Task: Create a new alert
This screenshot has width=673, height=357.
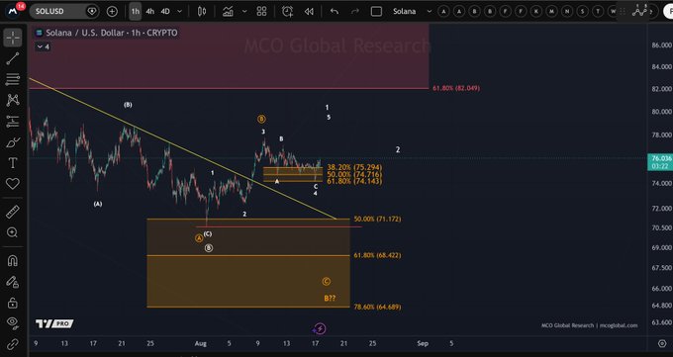Action: click(x=287, y=12)
